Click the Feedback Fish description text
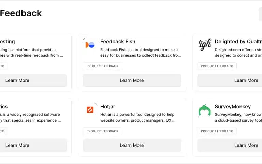 141,53
